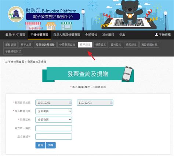Click the smartphone icon on the green banner
174x156 pixels.
127,74
